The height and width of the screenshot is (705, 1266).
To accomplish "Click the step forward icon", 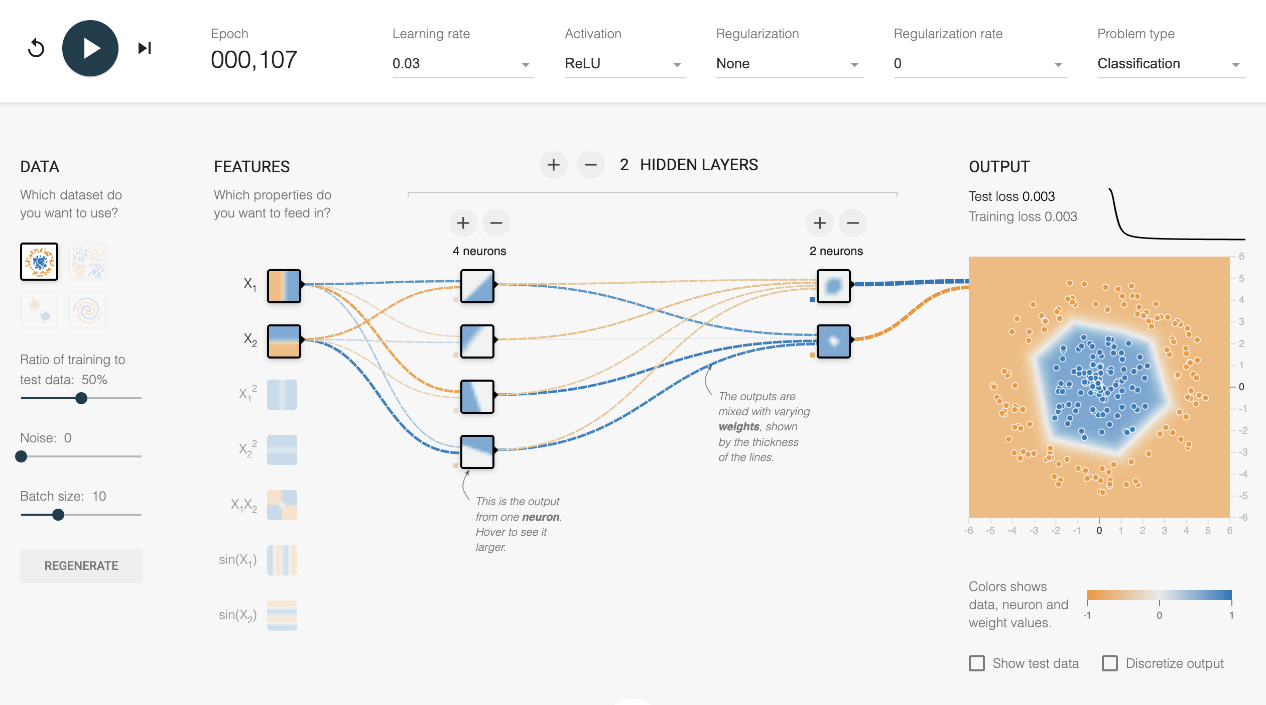I will (x=145, y=48).
